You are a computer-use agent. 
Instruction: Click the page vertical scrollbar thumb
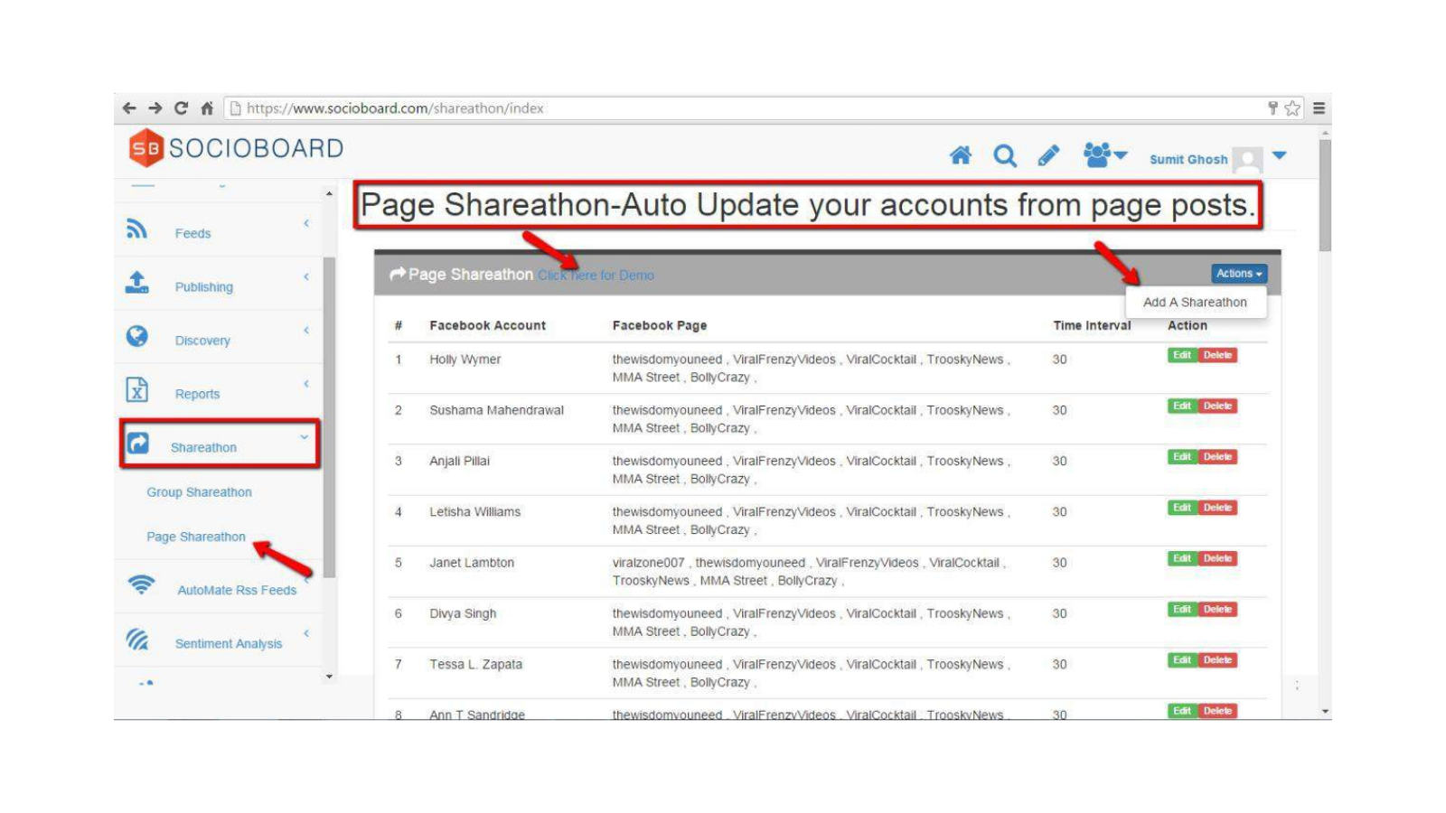(x=1325, y=195)
